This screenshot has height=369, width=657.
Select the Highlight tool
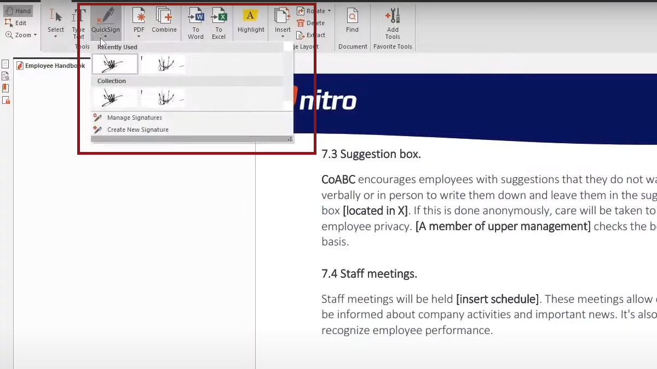251,20
